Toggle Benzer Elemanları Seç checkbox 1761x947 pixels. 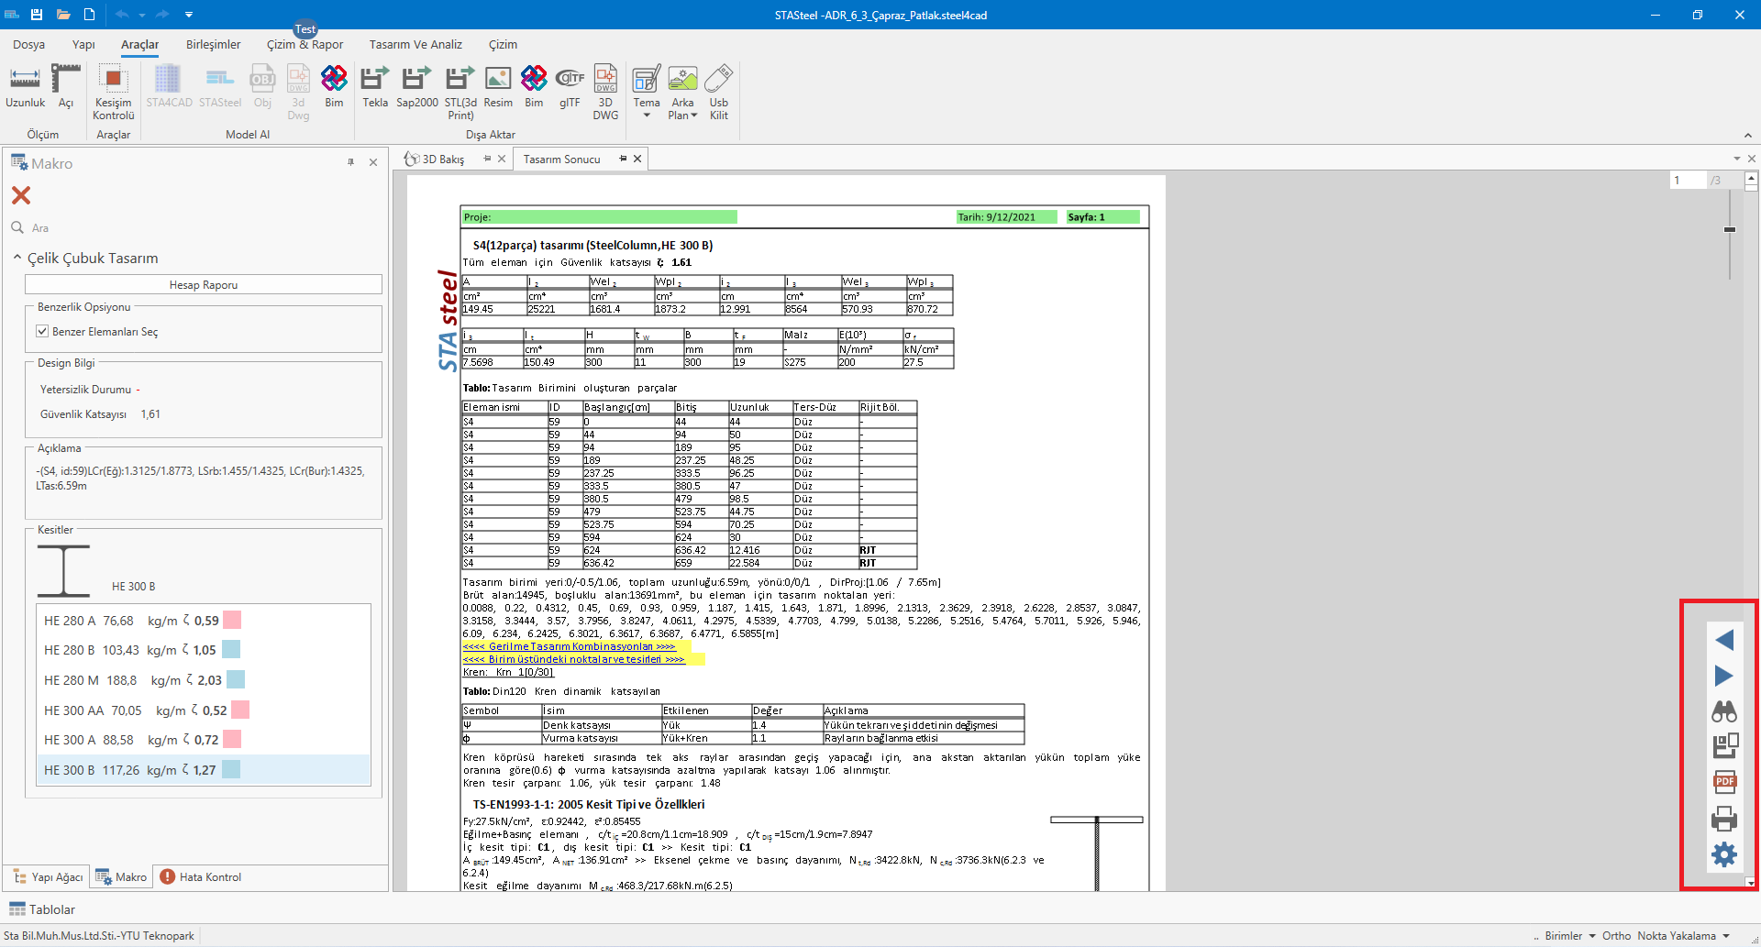(x=42, y=331)
